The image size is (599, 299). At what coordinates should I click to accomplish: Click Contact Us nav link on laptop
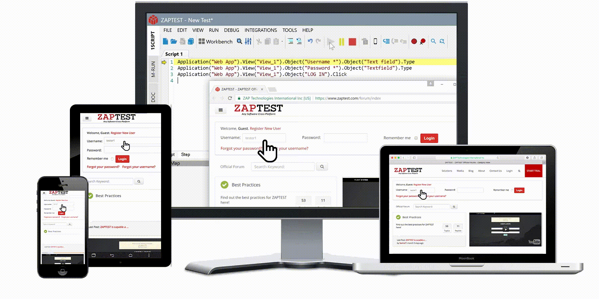point(496,171)
